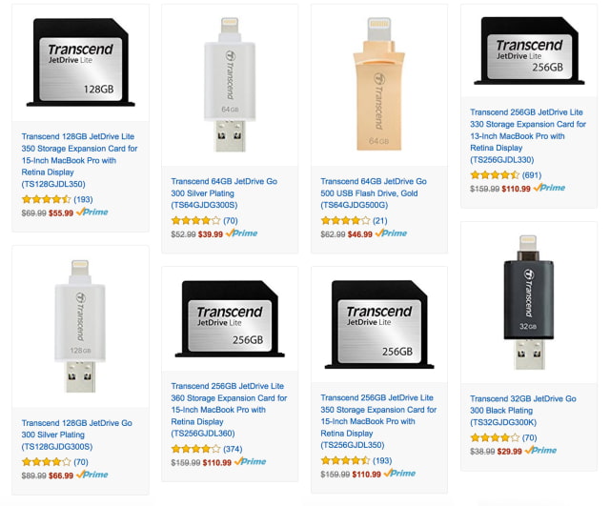Open the 128GB JetDrive Lite 350 product image
Viewport: 610px width, 506px height.
coord(80,62)
